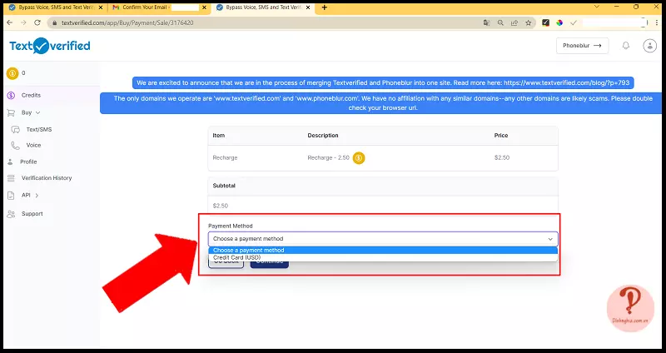Click the partially hidden Go Back button
666x353 pixels.
coord(226,265)
